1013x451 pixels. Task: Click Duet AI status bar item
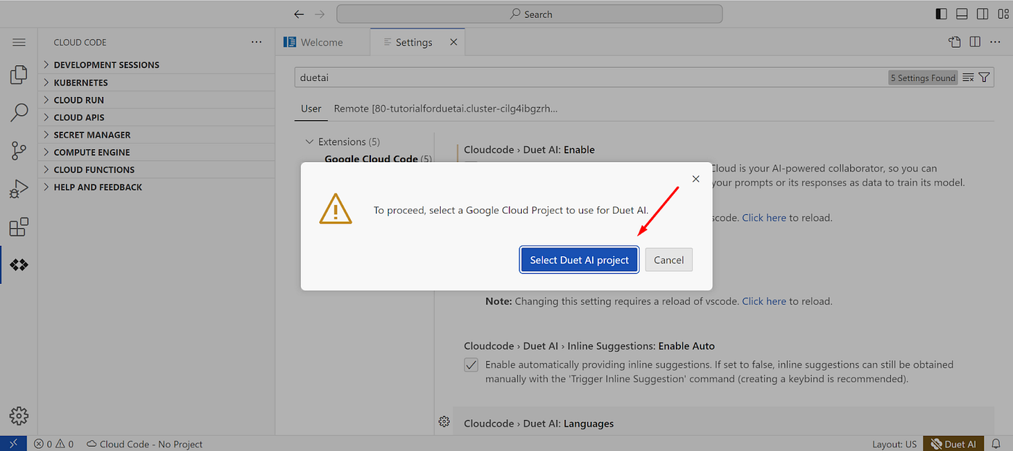pyautogui.click(x=954, y=444)
